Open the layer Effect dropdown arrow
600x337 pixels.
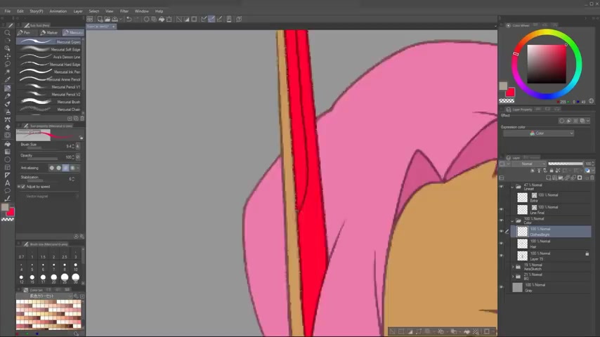click(x=588, y=121)
